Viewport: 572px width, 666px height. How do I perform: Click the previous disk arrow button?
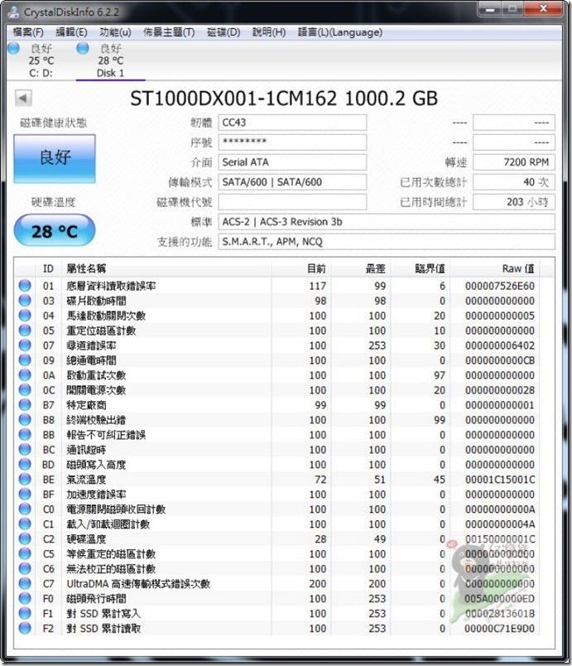[23, 98]
